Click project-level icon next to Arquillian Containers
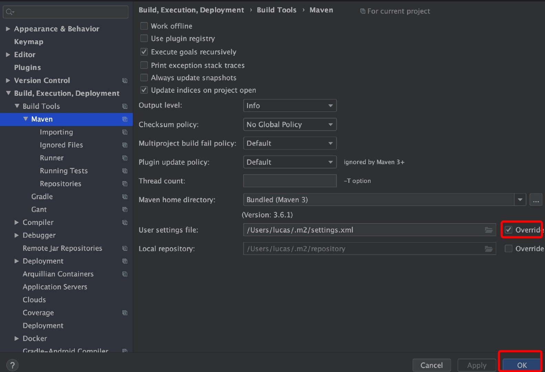This screenshot has width=545, height=372. coord(125,274)
